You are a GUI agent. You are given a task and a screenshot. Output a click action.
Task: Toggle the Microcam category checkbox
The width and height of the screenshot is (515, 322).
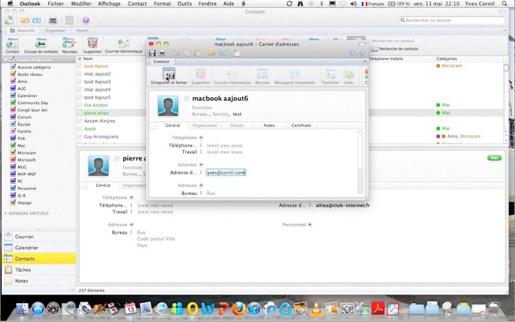click(x=13, y=152)
